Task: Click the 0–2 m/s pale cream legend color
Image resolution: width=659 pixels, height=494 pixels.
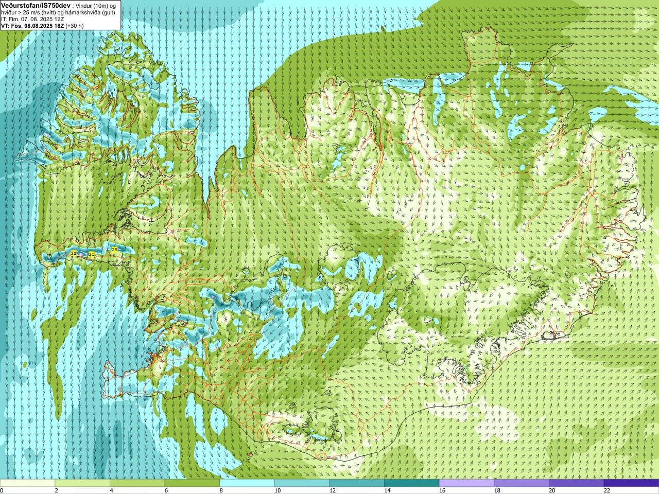Action: [27, 483]
